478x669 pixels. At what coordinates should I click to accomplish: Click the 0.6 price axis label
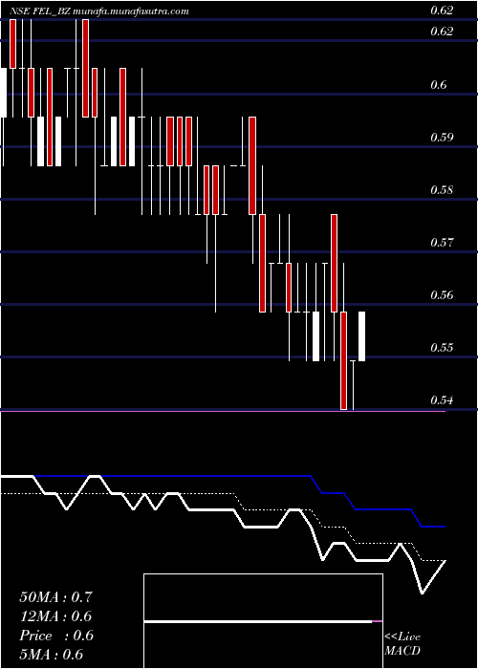point(438,85)
